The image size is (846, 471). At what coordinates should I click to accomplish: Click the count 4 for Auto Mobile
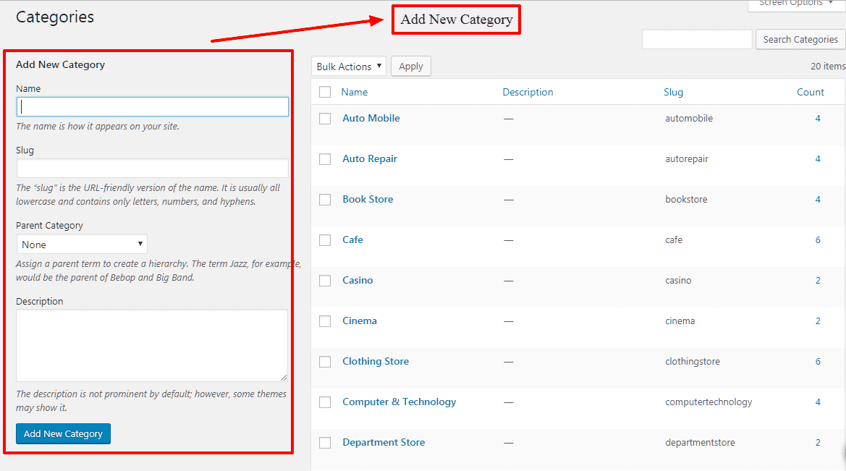[818, 118]
